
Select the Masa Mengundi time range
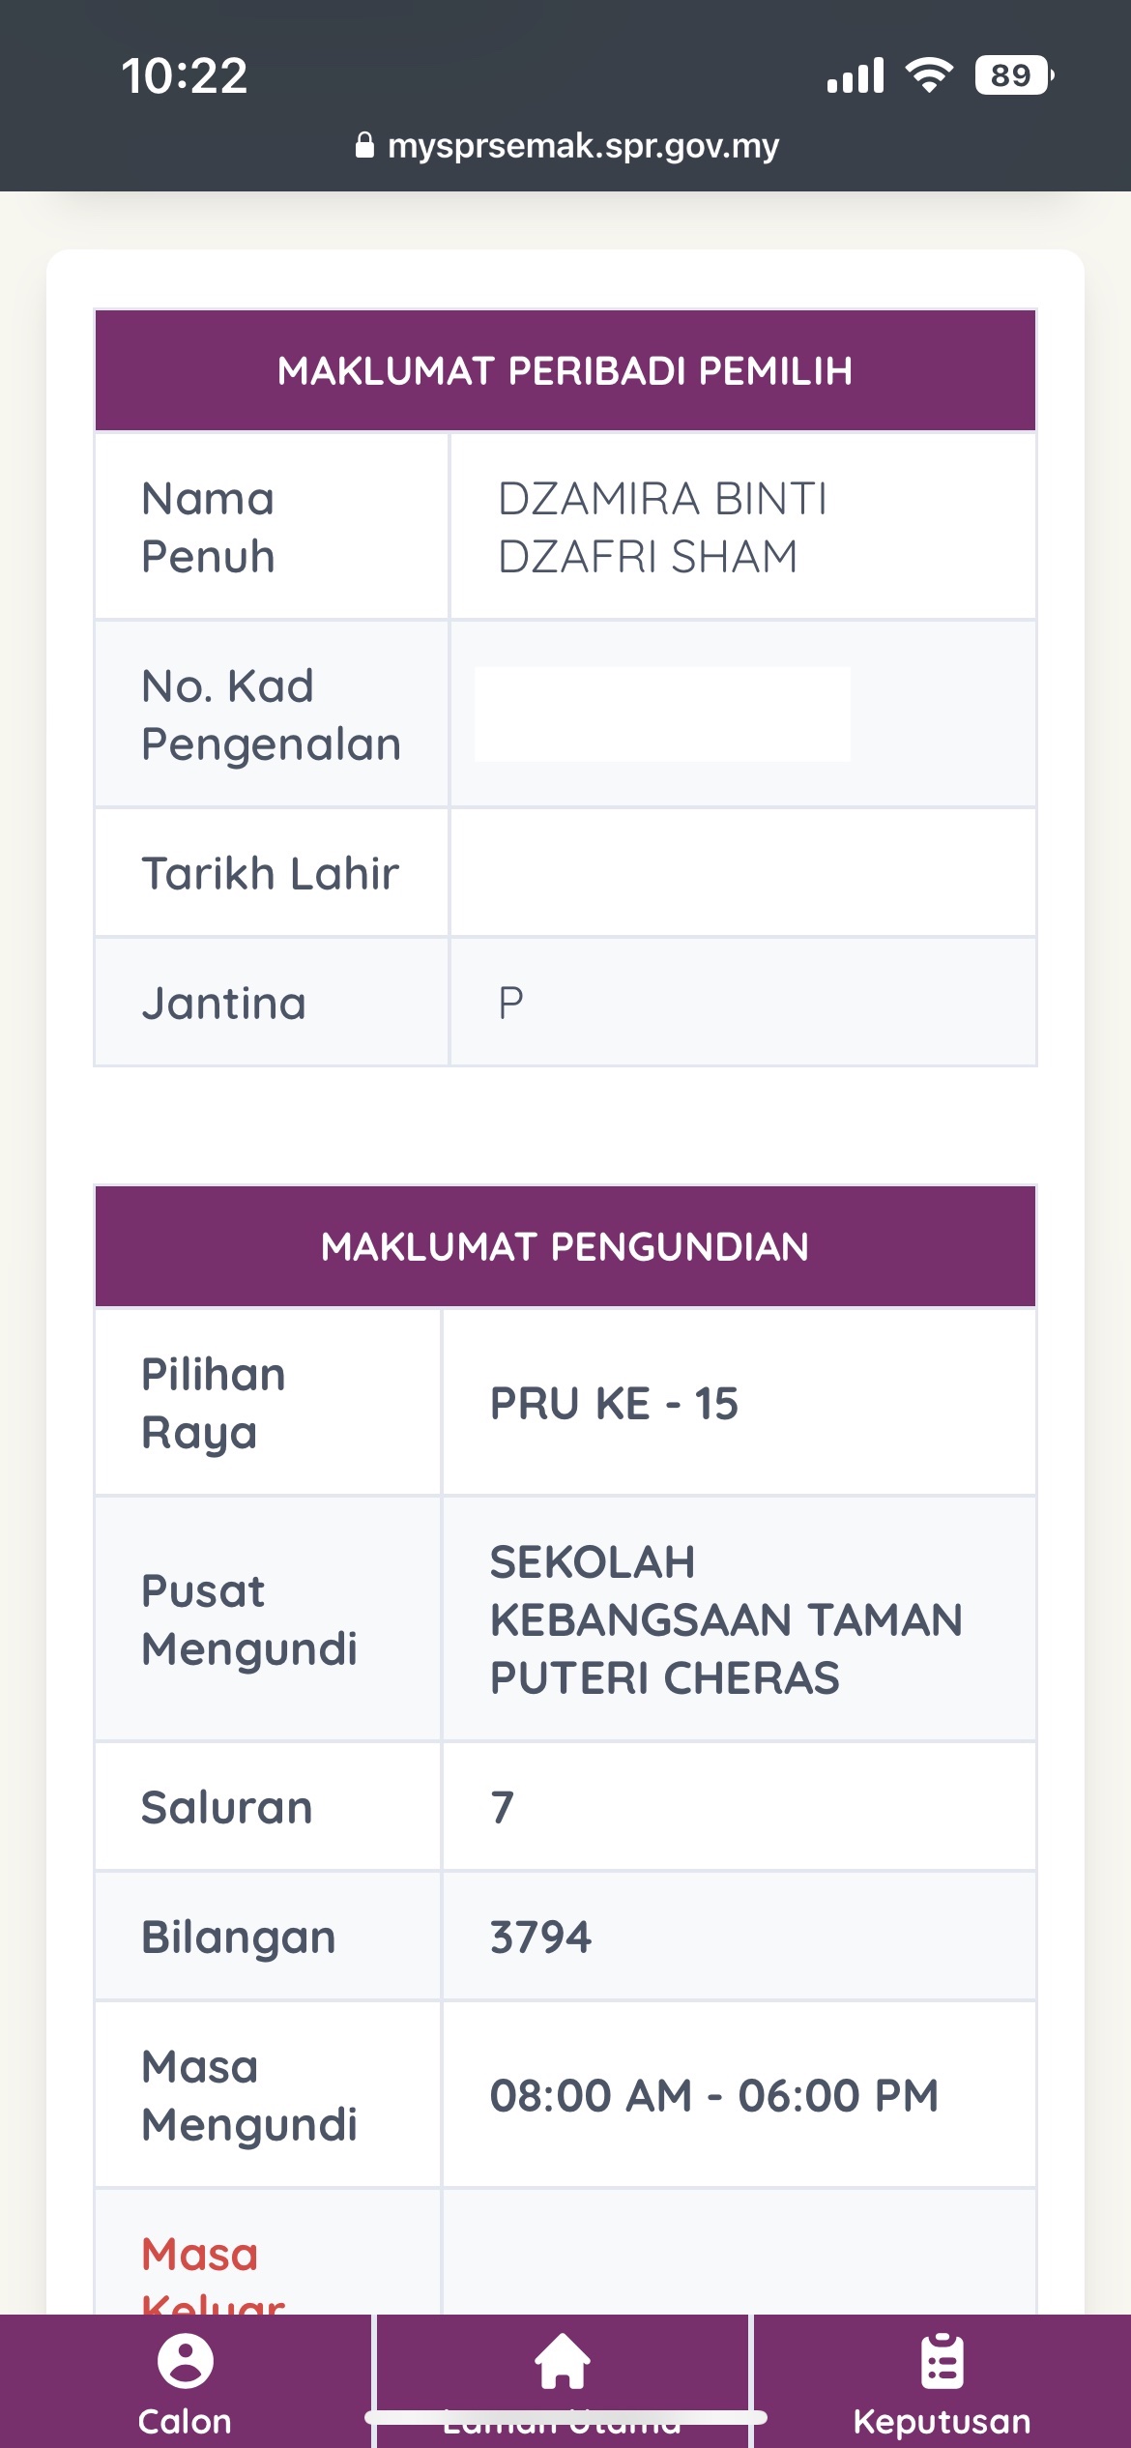coord(714,2097)
